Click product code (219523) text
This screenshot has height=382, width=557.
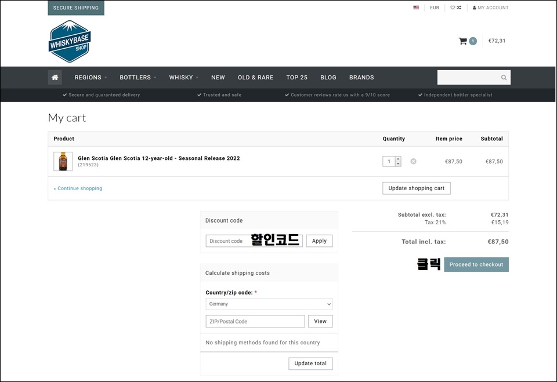88,165
